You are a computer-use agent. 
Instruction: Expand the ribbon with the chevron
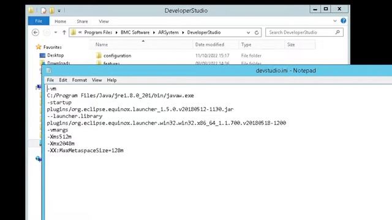(x=335, y=21)
